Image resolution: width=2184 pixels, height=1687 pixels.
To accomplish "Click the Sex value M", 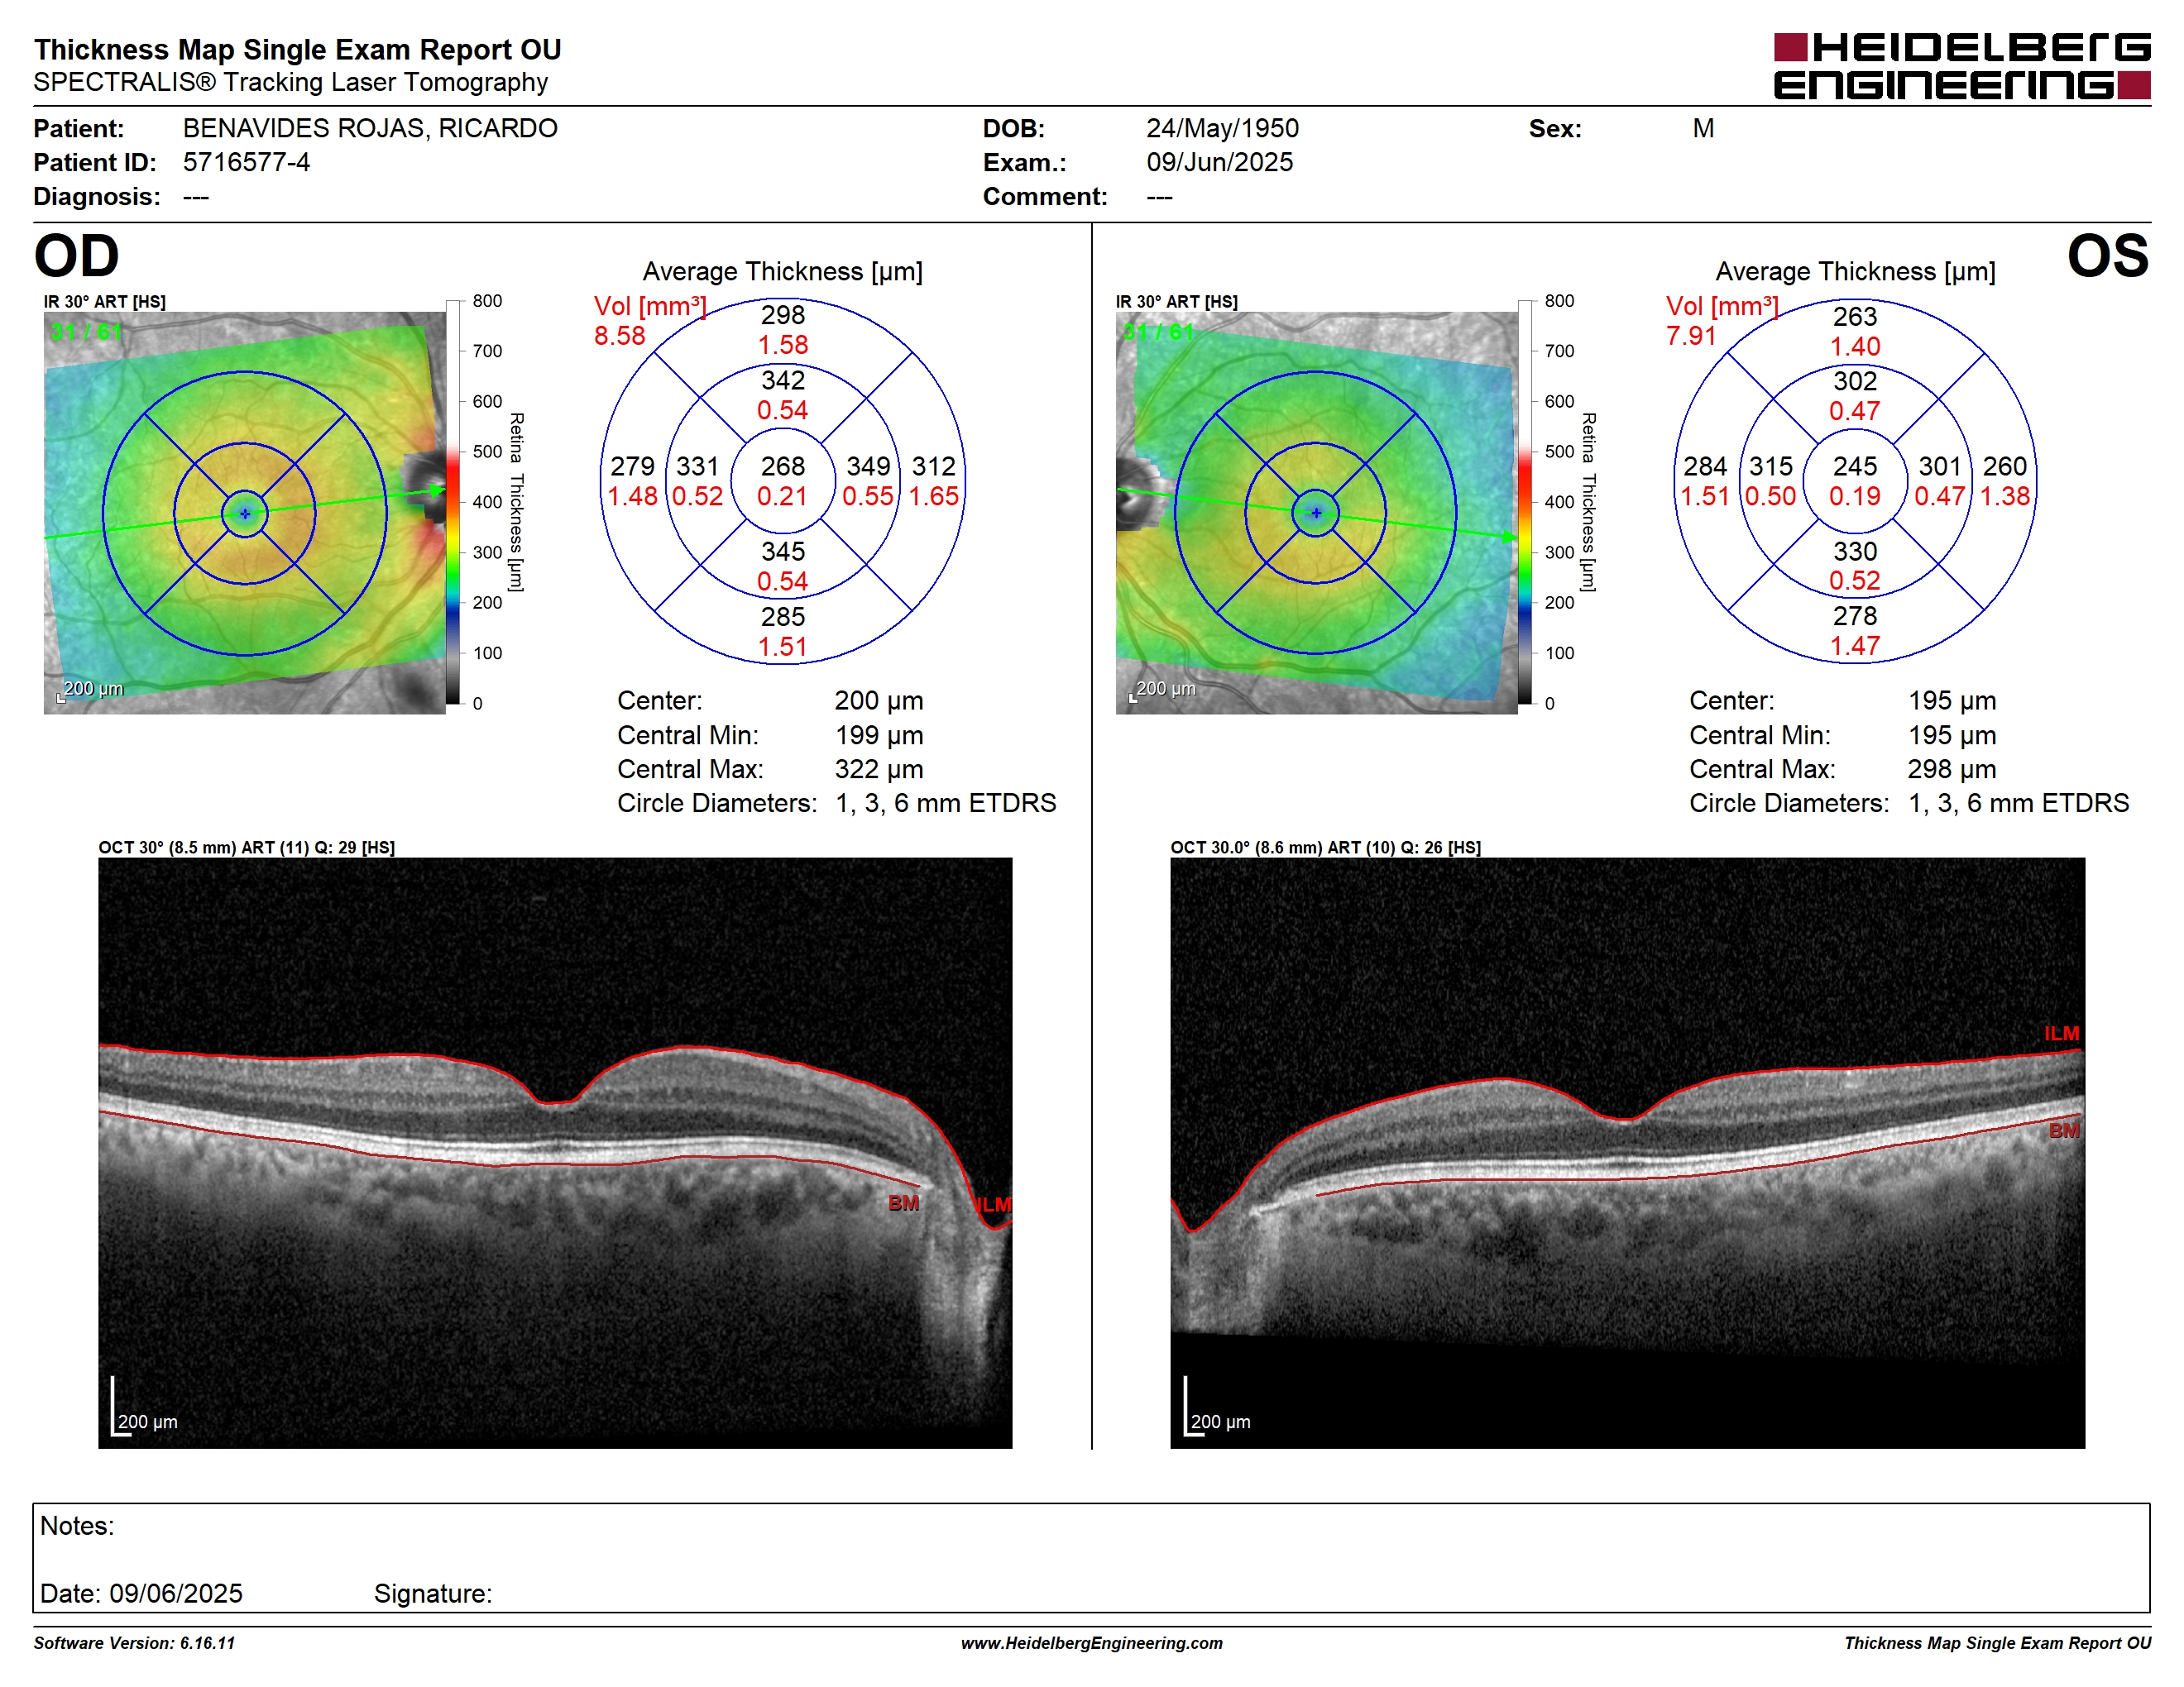I will [1703, 128].
